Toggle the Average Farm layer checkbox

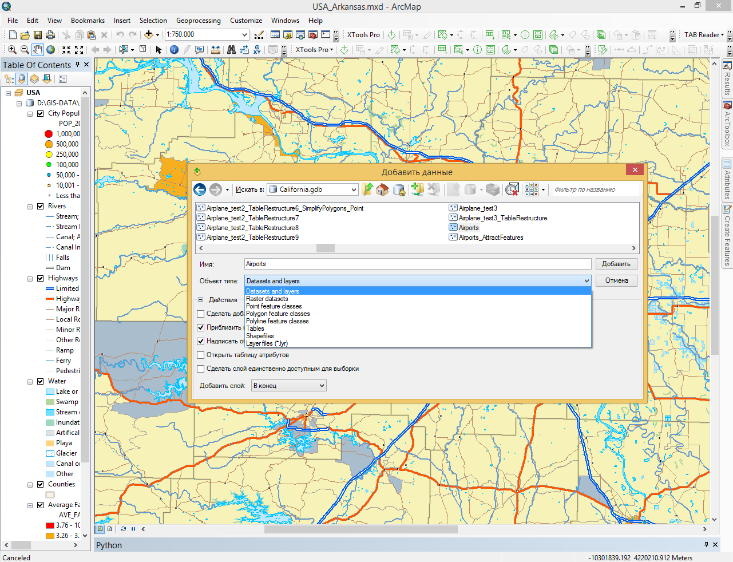(40, 505)
